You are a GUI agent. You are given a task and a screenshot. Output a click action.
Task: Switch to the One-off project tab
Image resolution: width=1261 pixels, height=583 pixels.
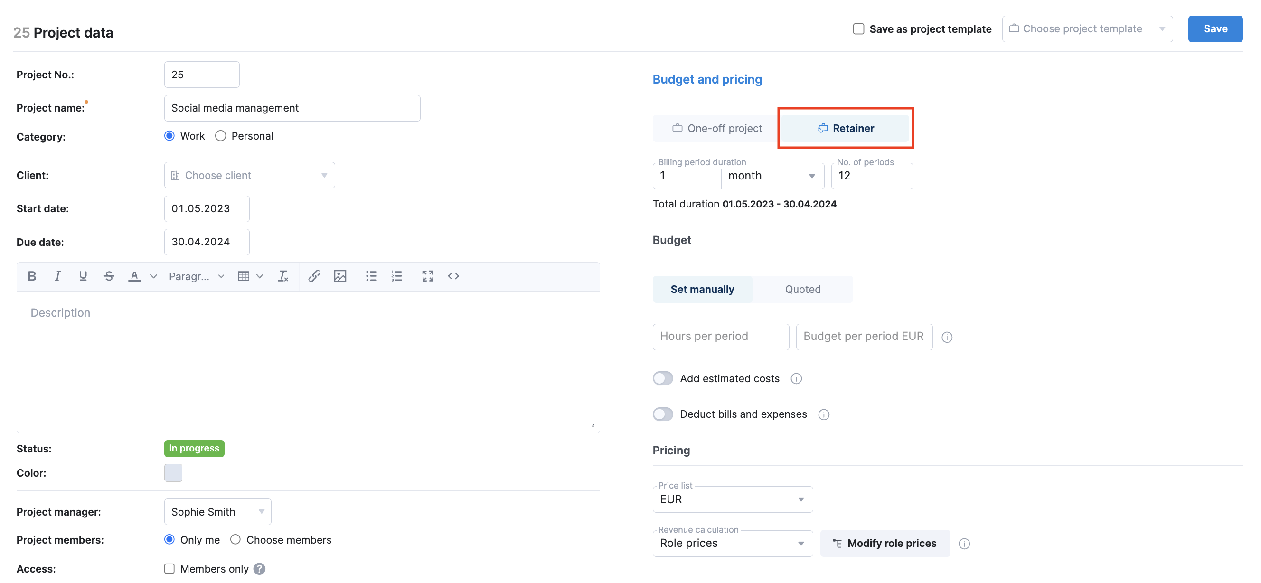point(716,128)
